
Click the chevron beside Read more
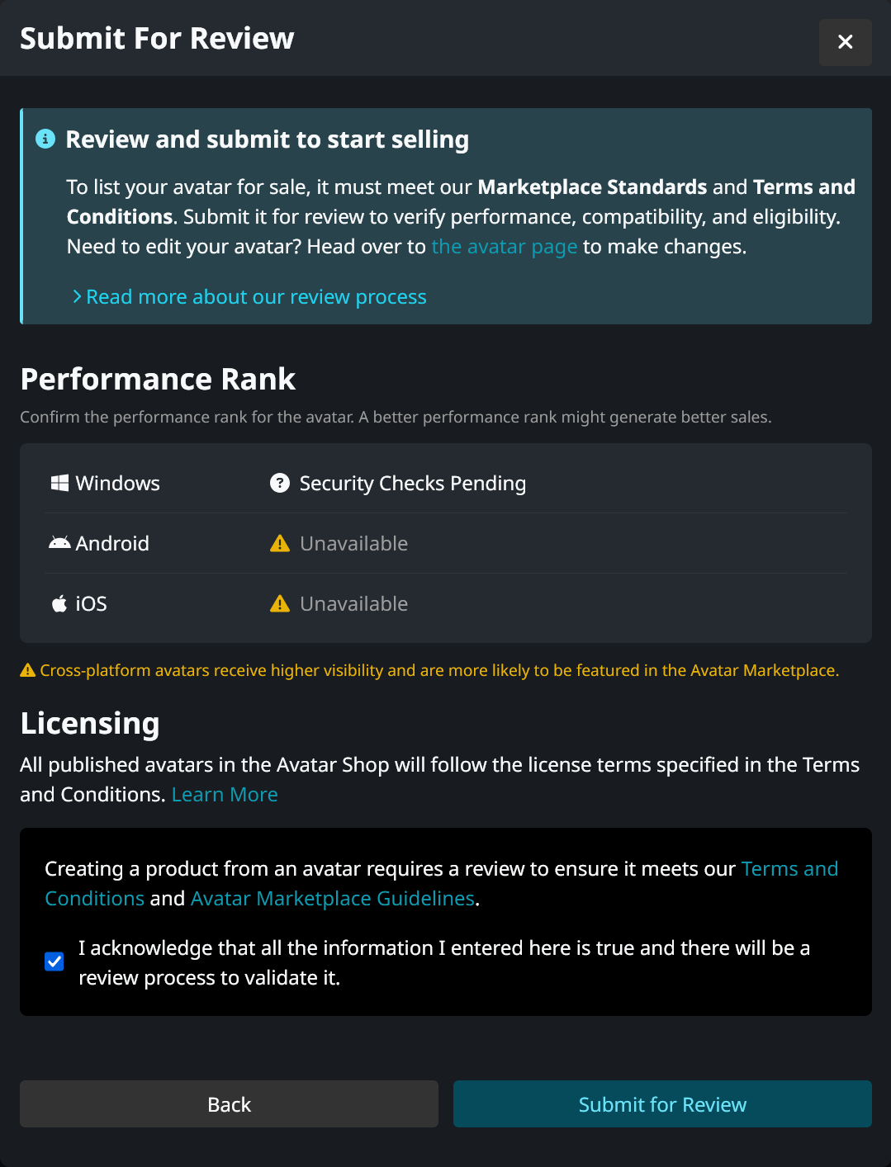[77, 296]
